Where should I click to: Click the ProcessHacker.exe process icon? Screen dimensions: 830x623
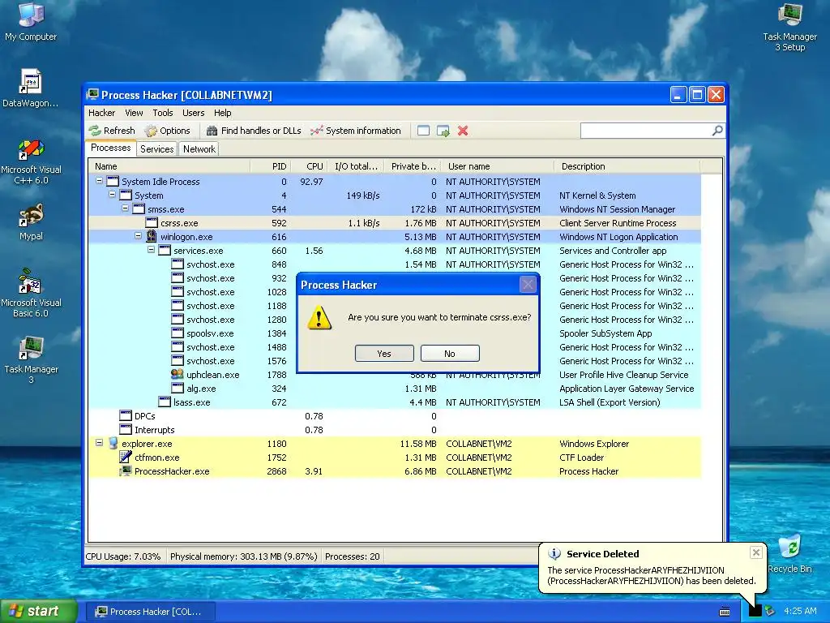pos(126,470)
